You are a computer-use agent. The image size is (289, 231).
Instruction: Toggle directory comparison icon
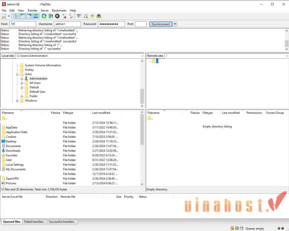(x=86, y=16)
